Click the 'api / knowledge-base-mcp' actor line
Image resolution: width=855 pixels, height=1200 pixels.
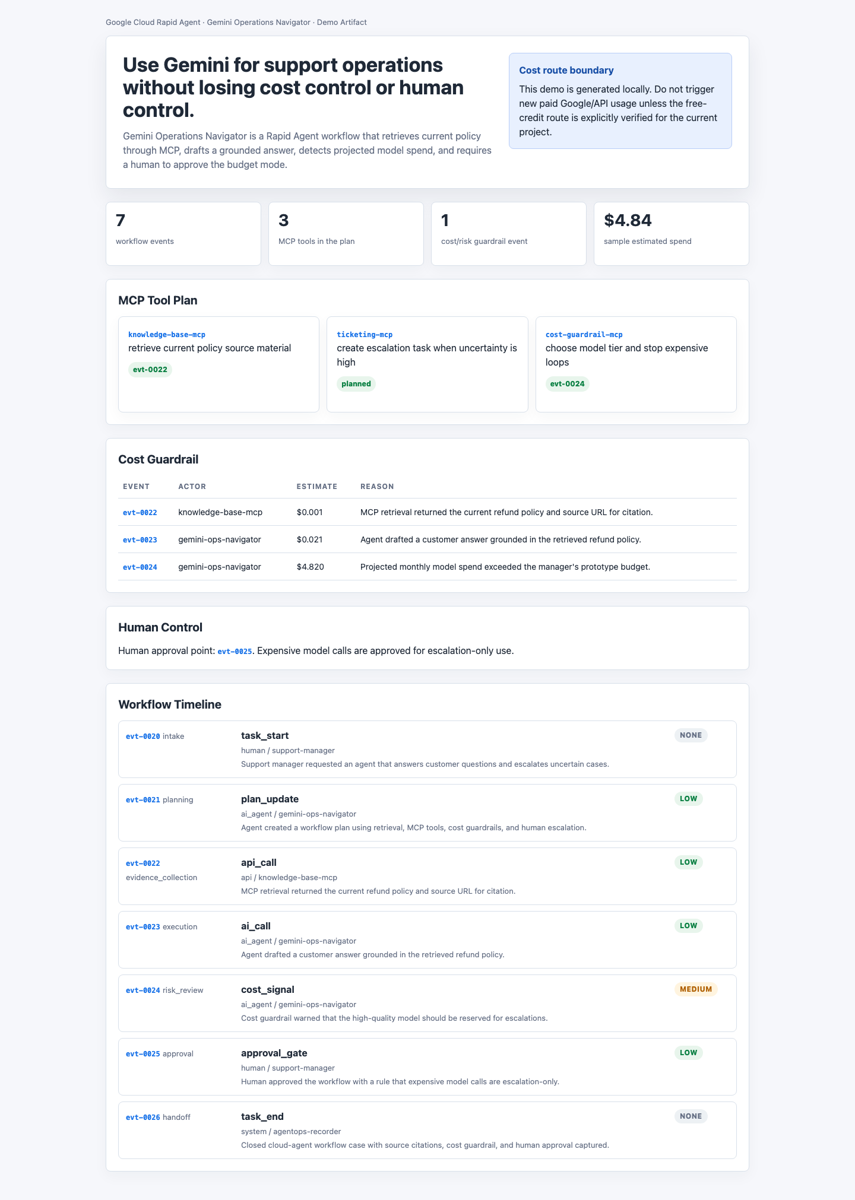(x=289, y=878)
